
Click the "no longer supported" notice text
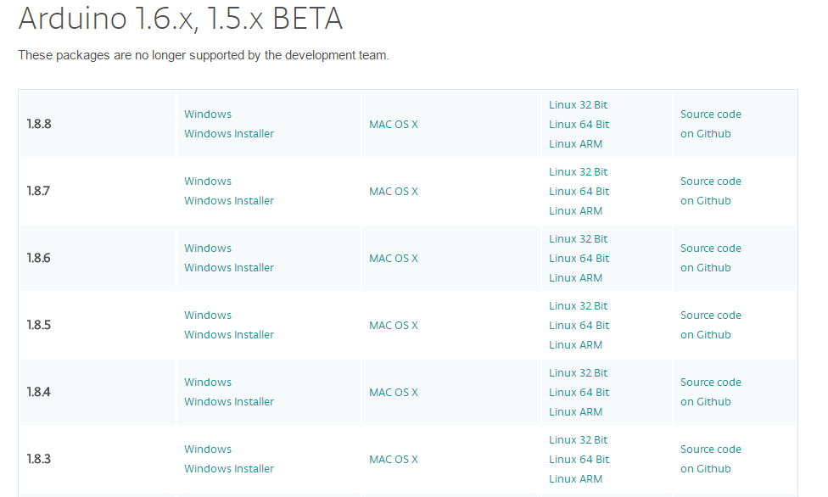pyautogui.click(x=204, y=55)
